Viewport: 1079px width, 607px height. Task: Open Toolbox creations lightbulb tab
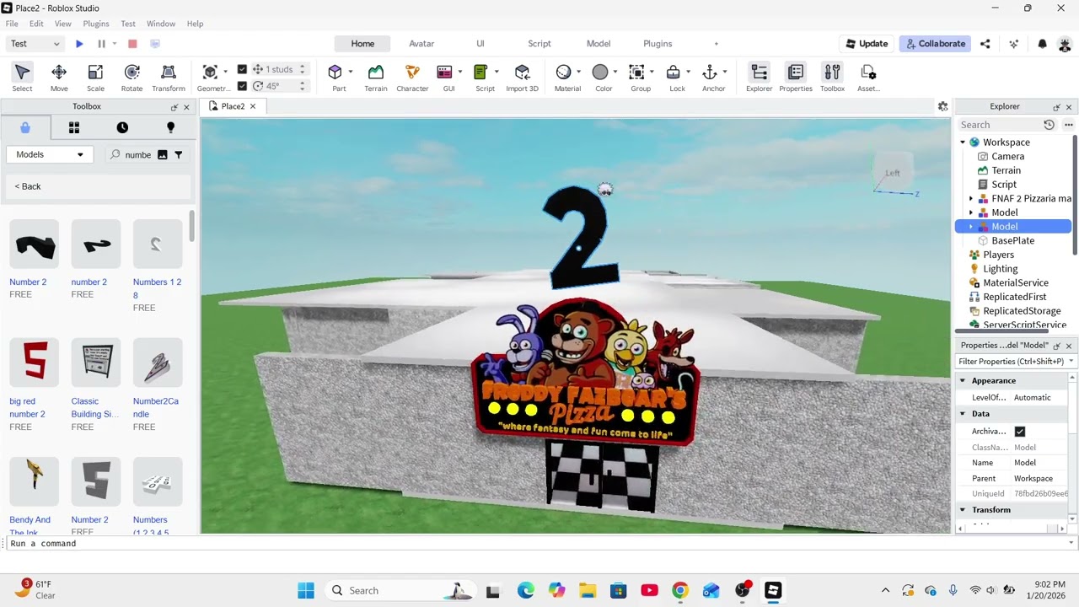point(170,127)
